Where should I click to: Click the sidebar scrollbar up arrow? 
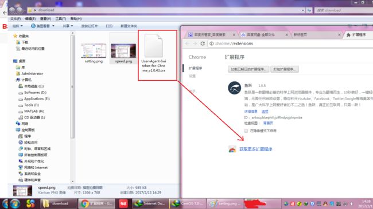pos(72,33)
